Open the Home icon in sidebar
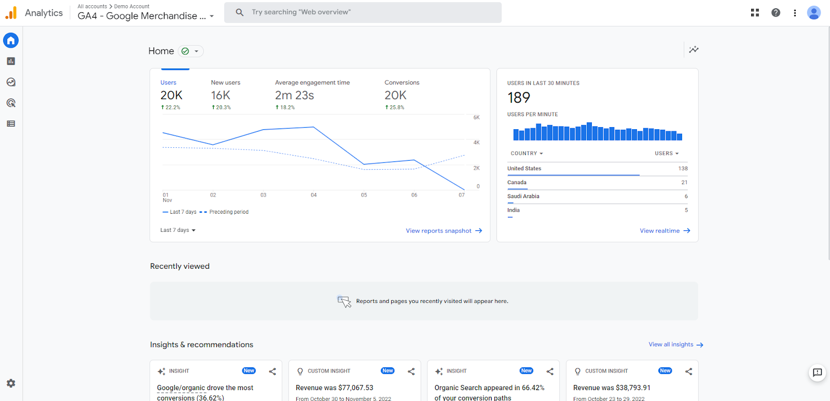 click(11, 40)
